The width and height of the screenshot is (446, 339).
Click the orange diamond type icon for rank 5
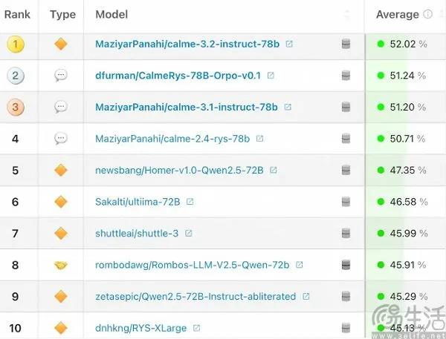[x=61, y=171]
